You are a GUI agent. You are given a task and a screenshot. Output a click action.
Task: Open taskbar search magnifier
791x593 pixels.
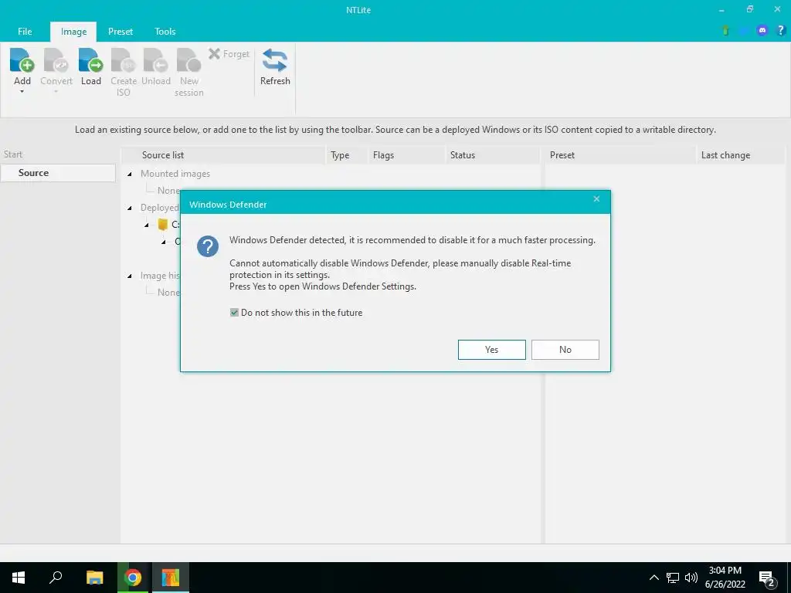pyautogui.click(x=56, y=578)
